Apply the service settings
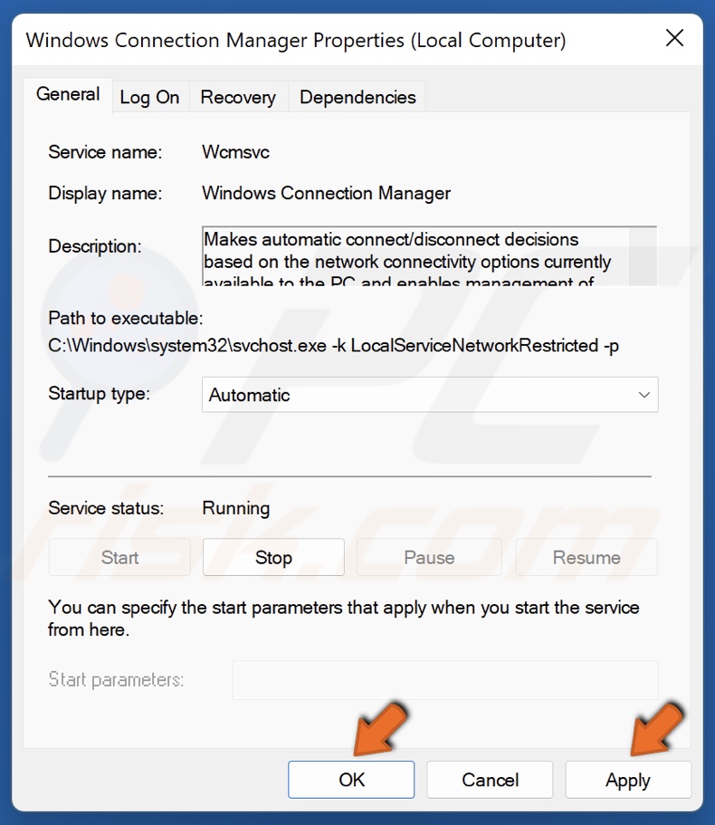 click(x=628, y=780)
